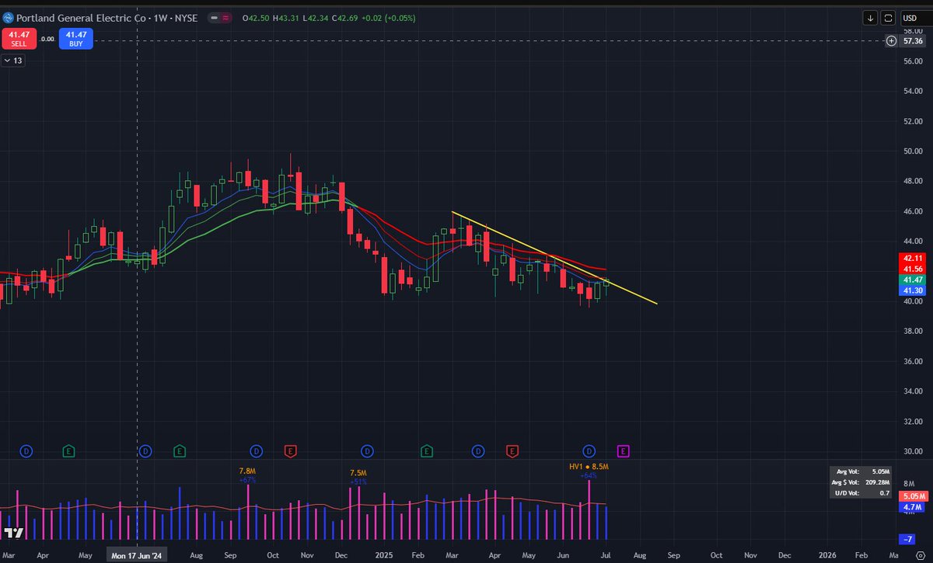Click the +64% label under HV1 8.5M
Viewport: 933px width, 563px height.
[588, 475]
